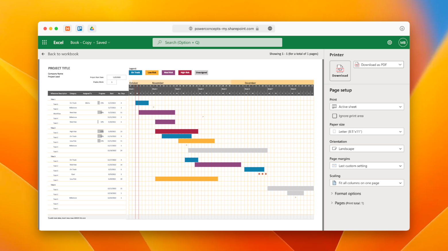Click the ellipsis icon beside the address bar
Screen dimensions: 448x251
pyautogui.click(x=270, y=28)
